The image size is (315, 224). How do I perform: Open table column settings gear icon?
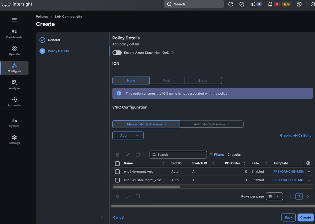tap(308, 163)
